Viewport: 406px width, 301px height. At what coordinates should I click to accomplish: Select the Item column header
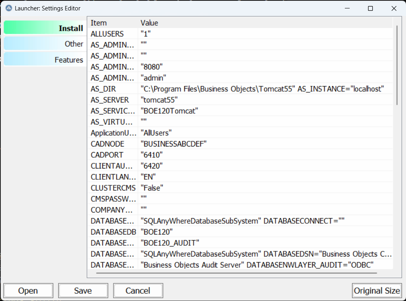[99, 23]
